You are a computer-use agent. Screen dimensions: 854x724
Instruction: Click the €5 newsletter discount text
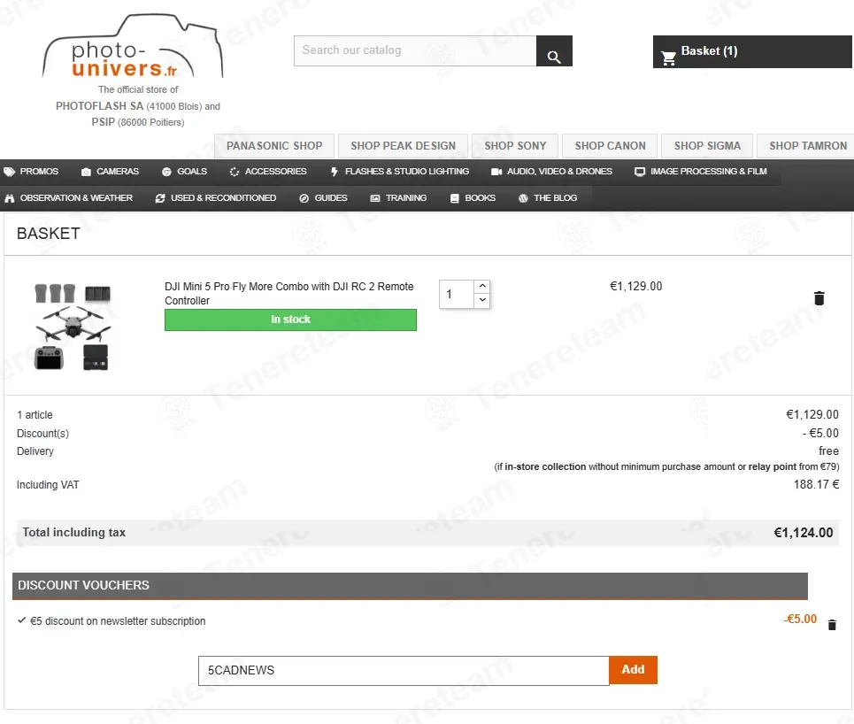[x=118, y=621]
